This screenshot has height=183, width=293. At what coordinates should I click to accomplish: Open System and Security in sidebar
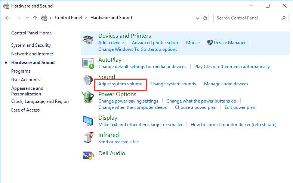point(31,45)
